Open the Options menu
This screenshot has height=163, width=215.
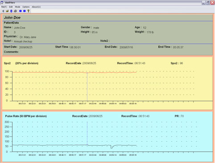click(x=26, y=7)
